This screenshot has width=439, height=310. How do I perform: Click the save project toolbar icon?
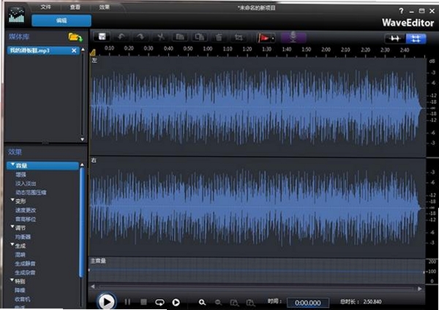point(102,37)
